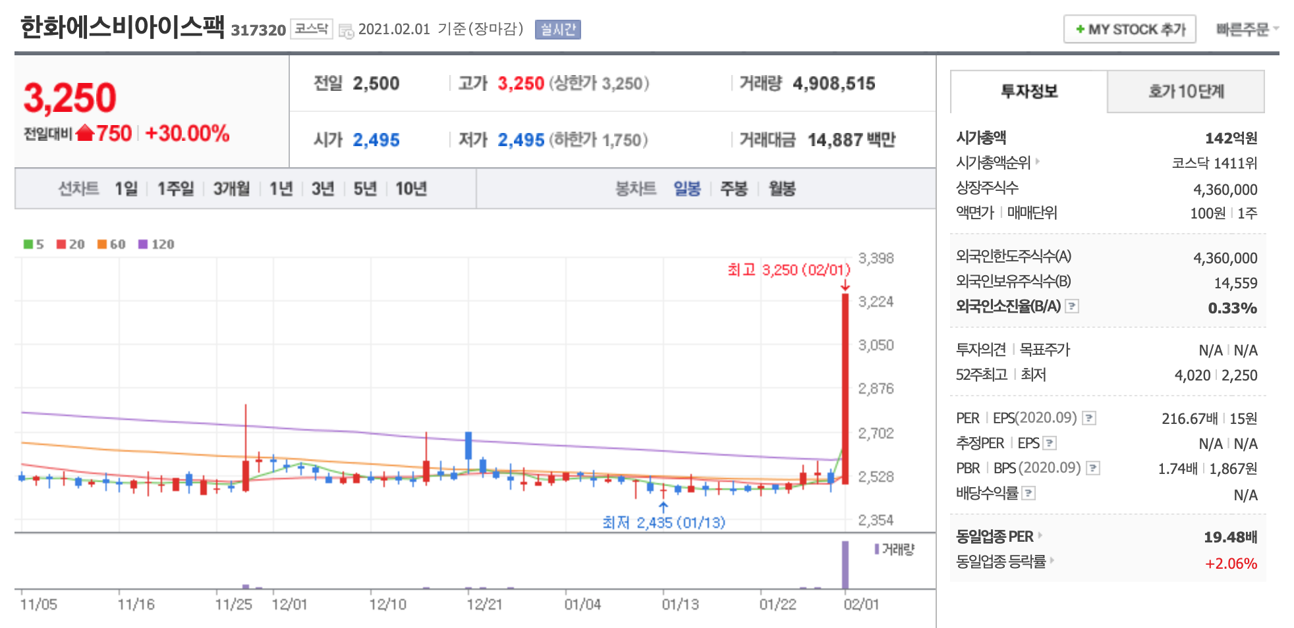
Task: Click the +30.00% change rate
Action: point(187,133)
